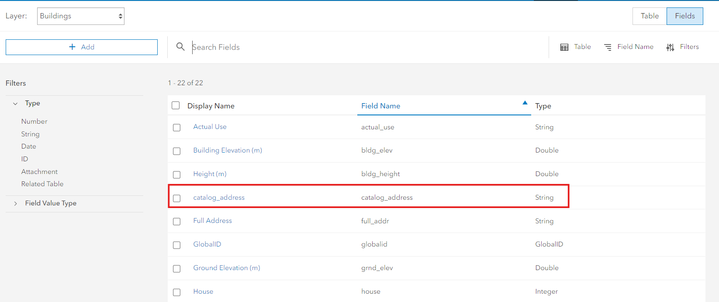The width and height of the screenshot is (719, 302).
Task: Filter by Related Table type
Action: tap(42, 184)
